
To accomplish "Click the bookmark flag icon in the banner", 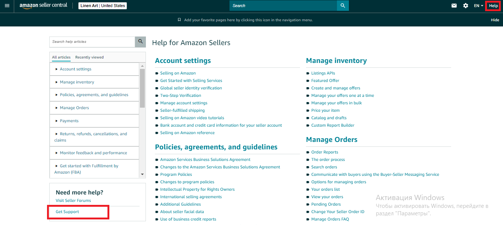I will pos(179,19).
